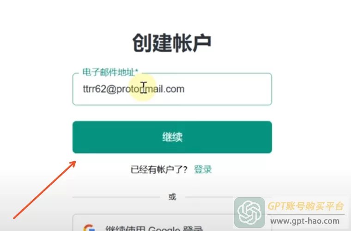The height and width of the screenshot is (231, 351).
Task: Place cursor on ttrr62 in email field
Action: point(94,89)
